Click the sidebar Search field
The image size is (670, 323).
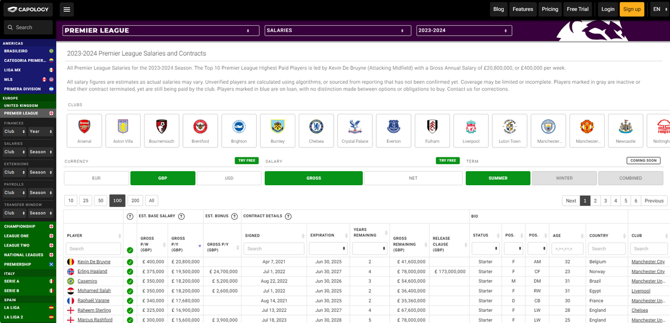(28, 27)
